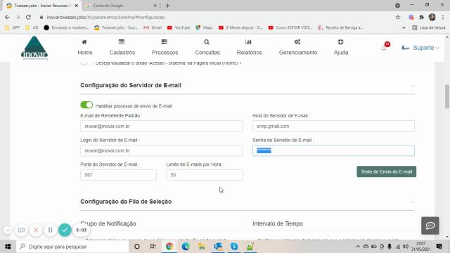This screenshot has height=253, width=450.
Task: Show more bookmarks with the chevron
Action: point(404,27)
